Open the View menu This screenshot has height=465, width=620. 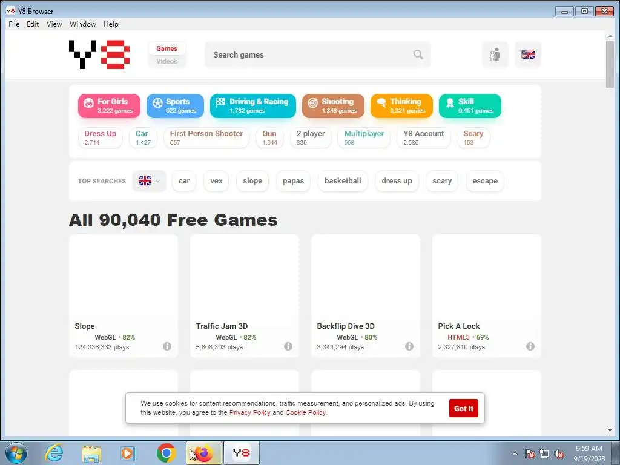pos(54,24)
